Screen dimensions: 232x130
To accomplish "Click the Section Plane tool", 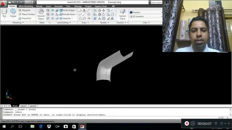I will pos(123,14).
